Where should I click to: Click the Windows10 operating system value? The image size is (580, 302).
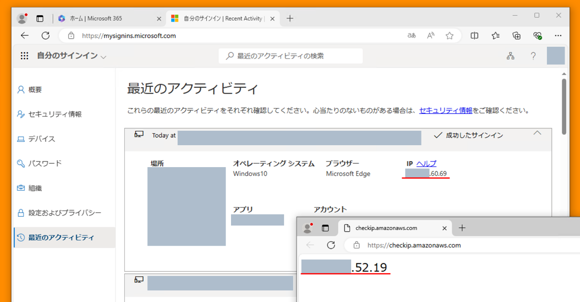click(x=250, y=174)
